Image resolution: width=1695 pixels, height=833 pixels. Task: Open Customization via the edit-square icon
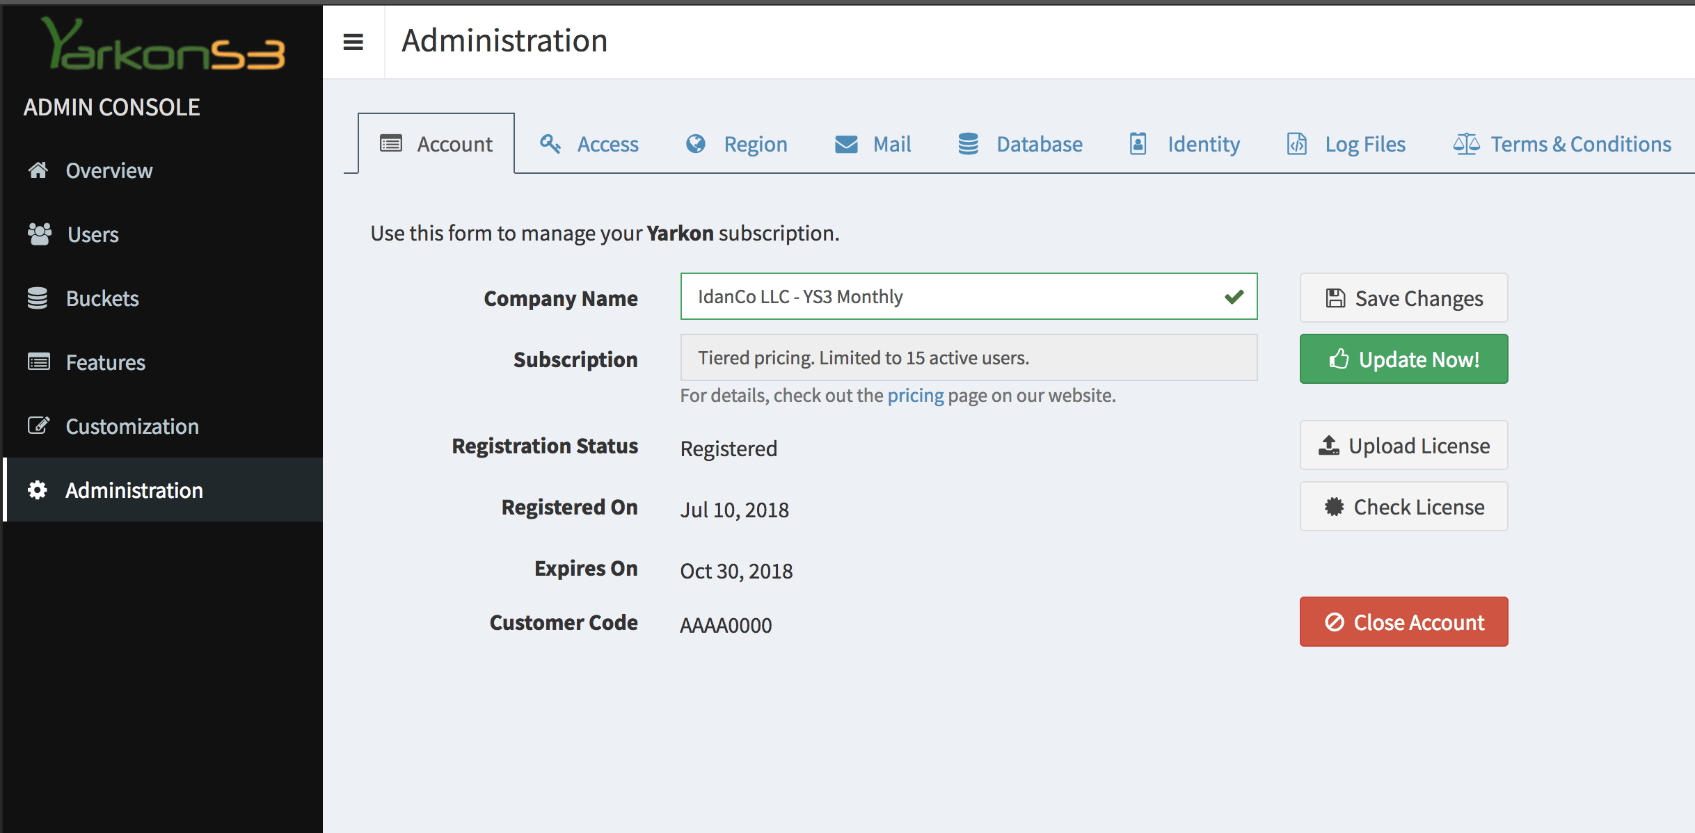pos(38,426)
